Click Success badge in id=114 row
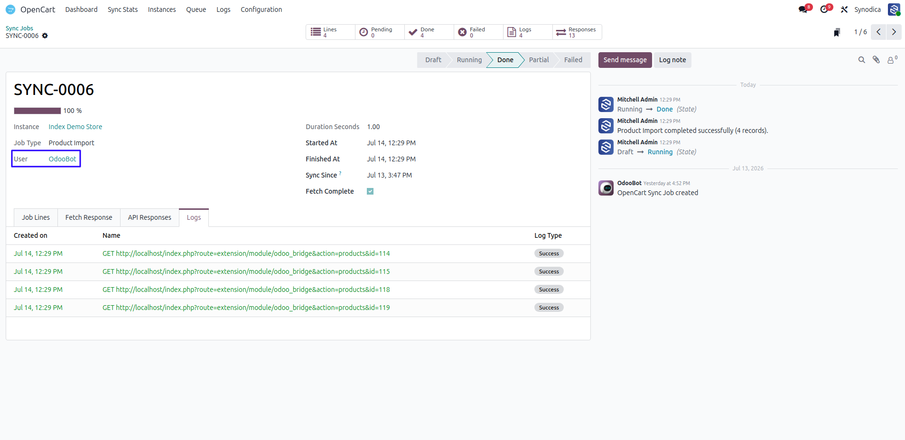905x440 pixels. [549, 253]
